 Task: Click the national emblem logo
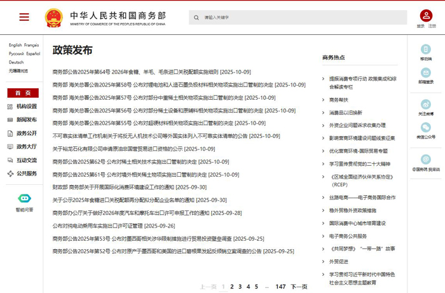[54, 17]
